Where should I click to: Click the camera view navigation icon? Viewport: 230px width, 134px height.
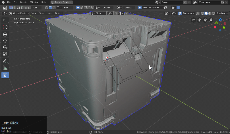click(199, 20)
